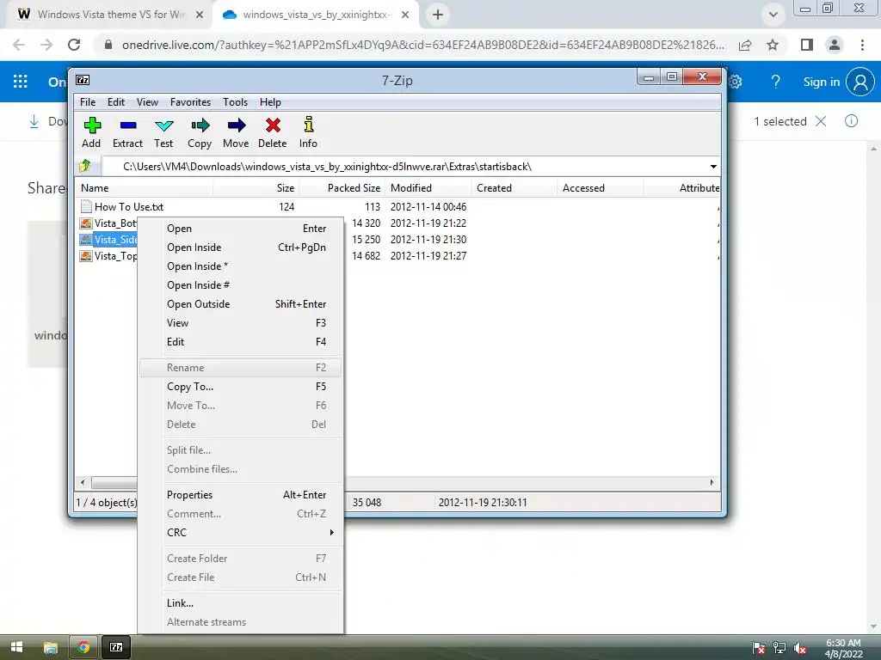The width and height of the screenshot is (881, 660).
Task: Open the Favorites menu
Action: 190,102
